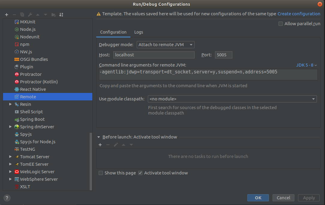The height and width of the screenshot is (205, 325).
Task: Disable the Activate tool window checkbox
Action: click(140, 173)
